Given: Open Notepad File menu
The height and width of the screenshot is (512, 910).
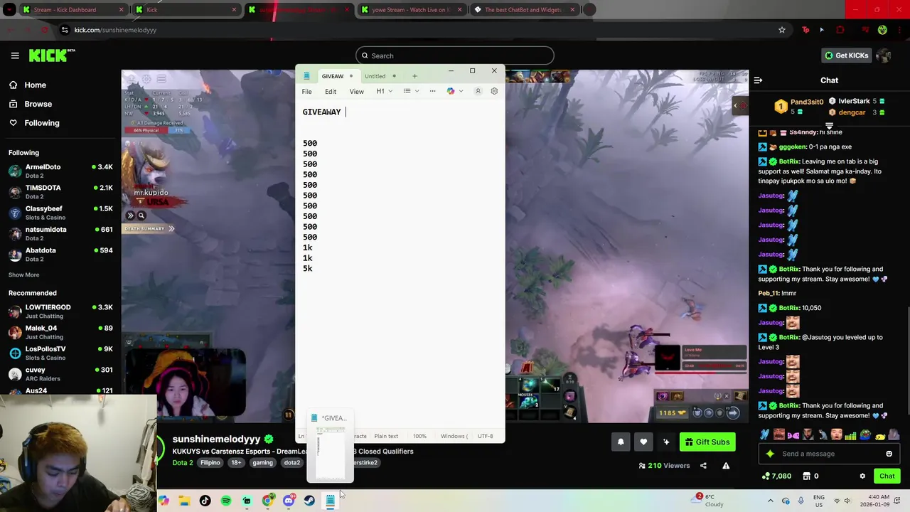Looking at the screenshot, I should pos(306,91).
